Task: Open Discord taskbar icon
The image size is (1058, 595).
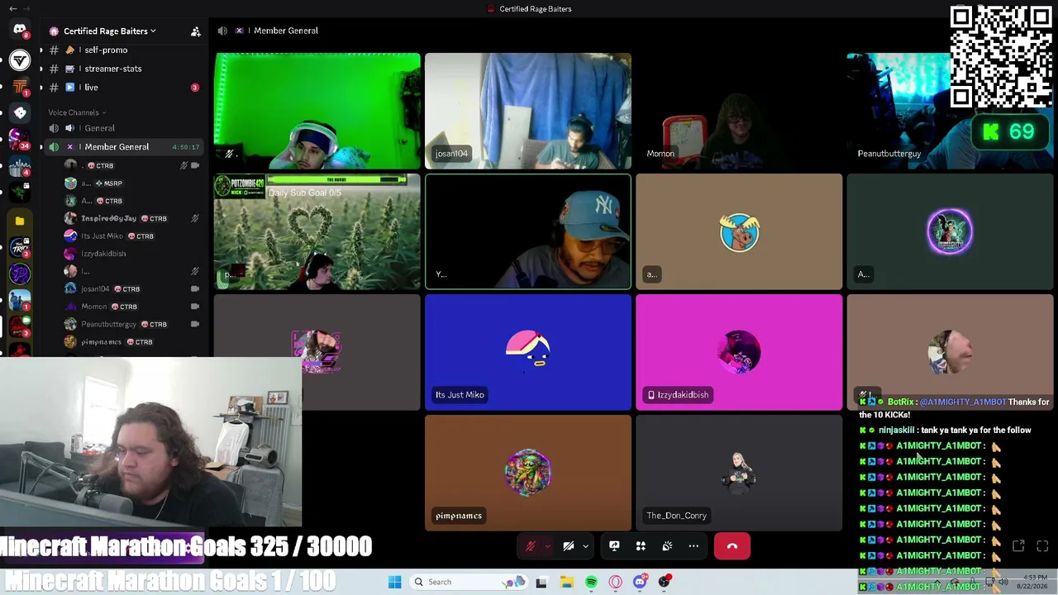Action: (640, 582)
